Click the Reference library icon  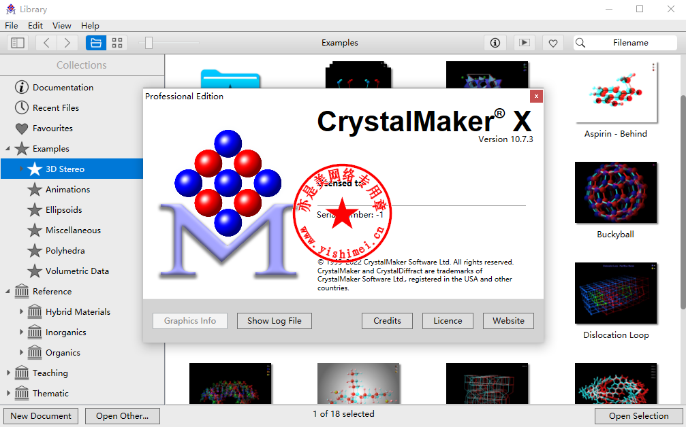21,291
